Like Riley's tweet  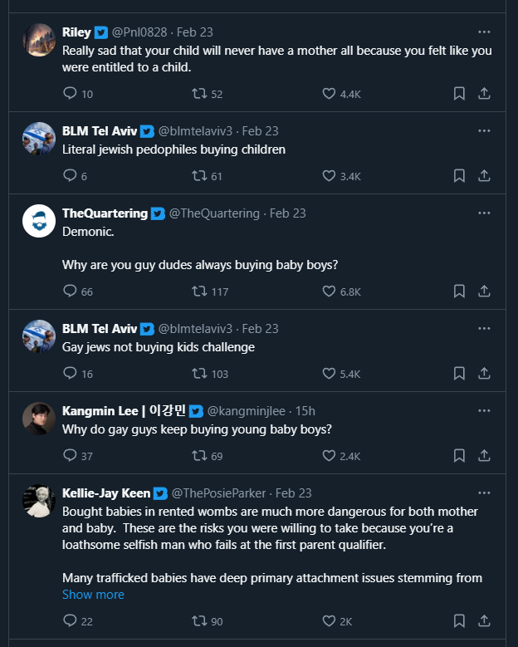coord(329,94)
